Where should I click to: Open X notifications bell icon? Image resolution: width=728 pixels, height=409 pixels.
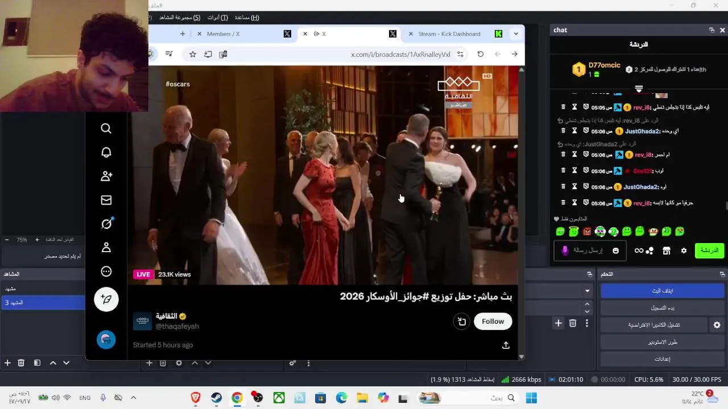coord(106,153)
